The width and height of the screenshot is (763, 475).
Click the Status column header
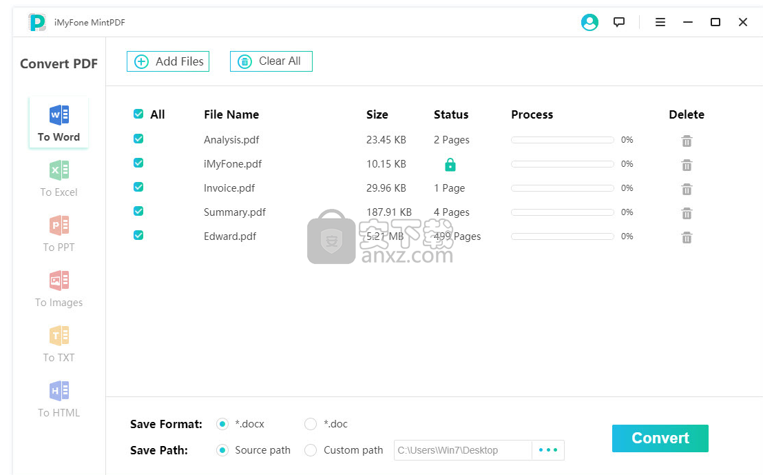(x=451, y=114)
